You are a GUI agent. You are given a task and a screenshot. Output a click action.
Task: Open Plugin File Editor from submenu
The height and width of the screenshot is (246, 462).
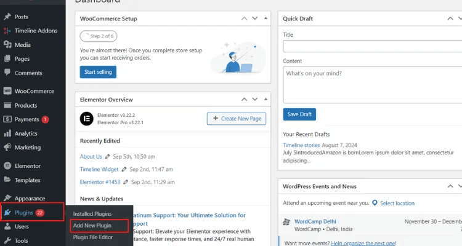click(x=93, y=237)
